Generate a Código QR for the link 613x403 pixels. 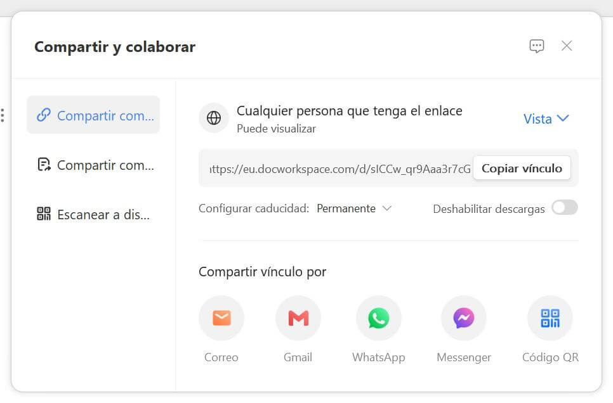[x=550, y=318]
